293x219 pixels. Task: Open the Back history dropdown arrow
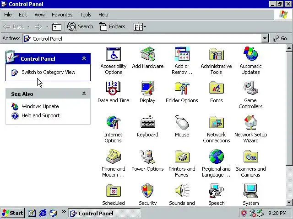28,27
